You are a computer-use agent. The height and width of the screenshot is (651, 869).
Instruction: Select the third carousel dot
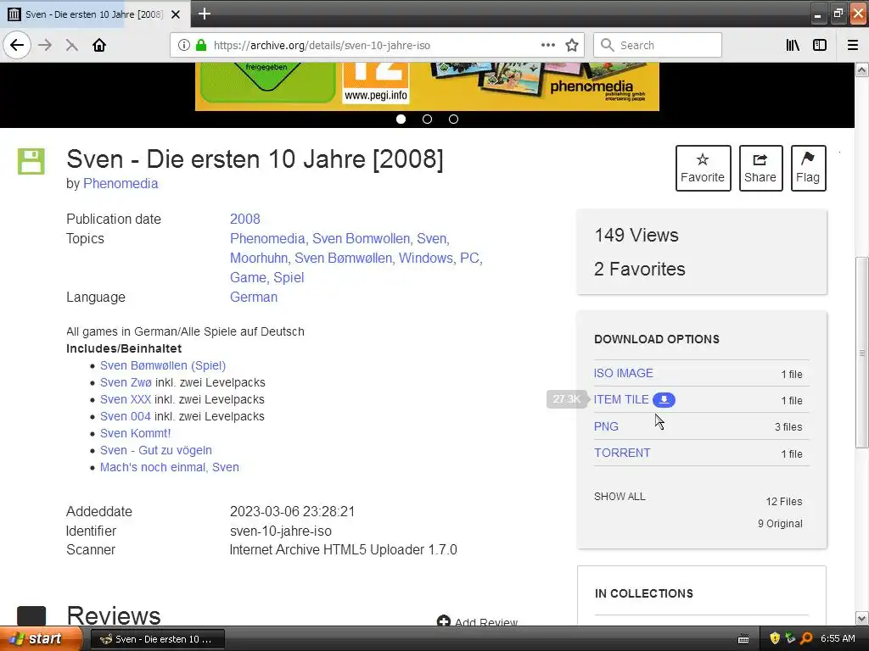pos(453,119)
